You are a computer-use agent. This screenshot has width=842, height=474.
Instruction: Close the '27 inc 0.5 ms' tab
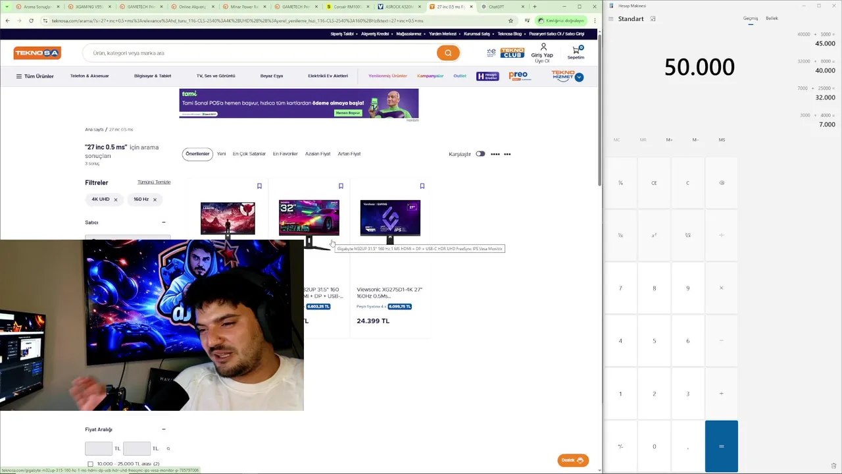coord(471,7)
